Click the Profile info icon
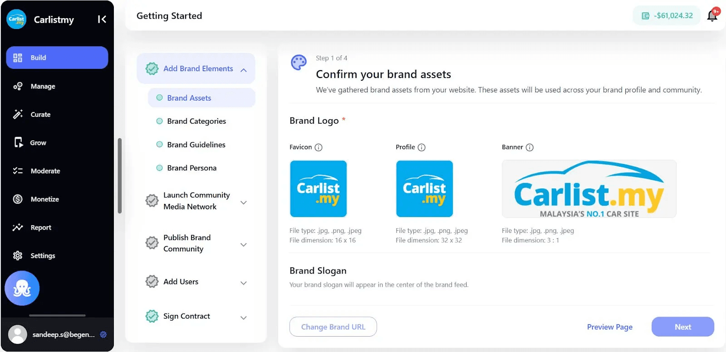The height and width of the screenshot is (352, 726). coord(422,147)
